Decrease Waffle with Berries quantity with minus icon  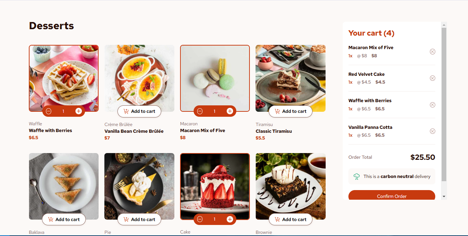pos(49,111)
